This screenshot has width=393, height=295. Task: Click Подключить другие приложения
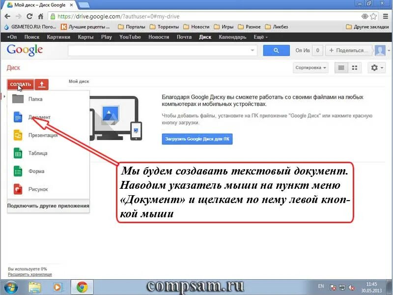click(x=48, y=206)
